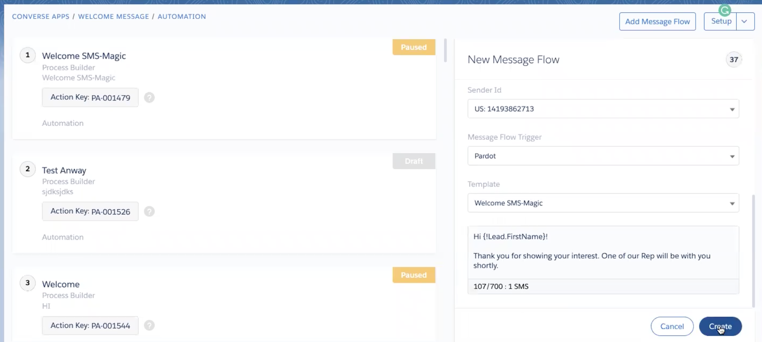This screenshot has height=342, width=762.
Task: Click the 37 counter badge
Action: (733, 59)
